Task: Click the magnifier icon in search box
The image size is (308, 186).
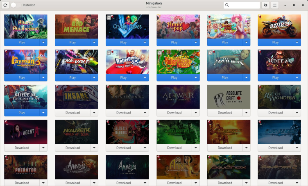Action: (227, 5)
